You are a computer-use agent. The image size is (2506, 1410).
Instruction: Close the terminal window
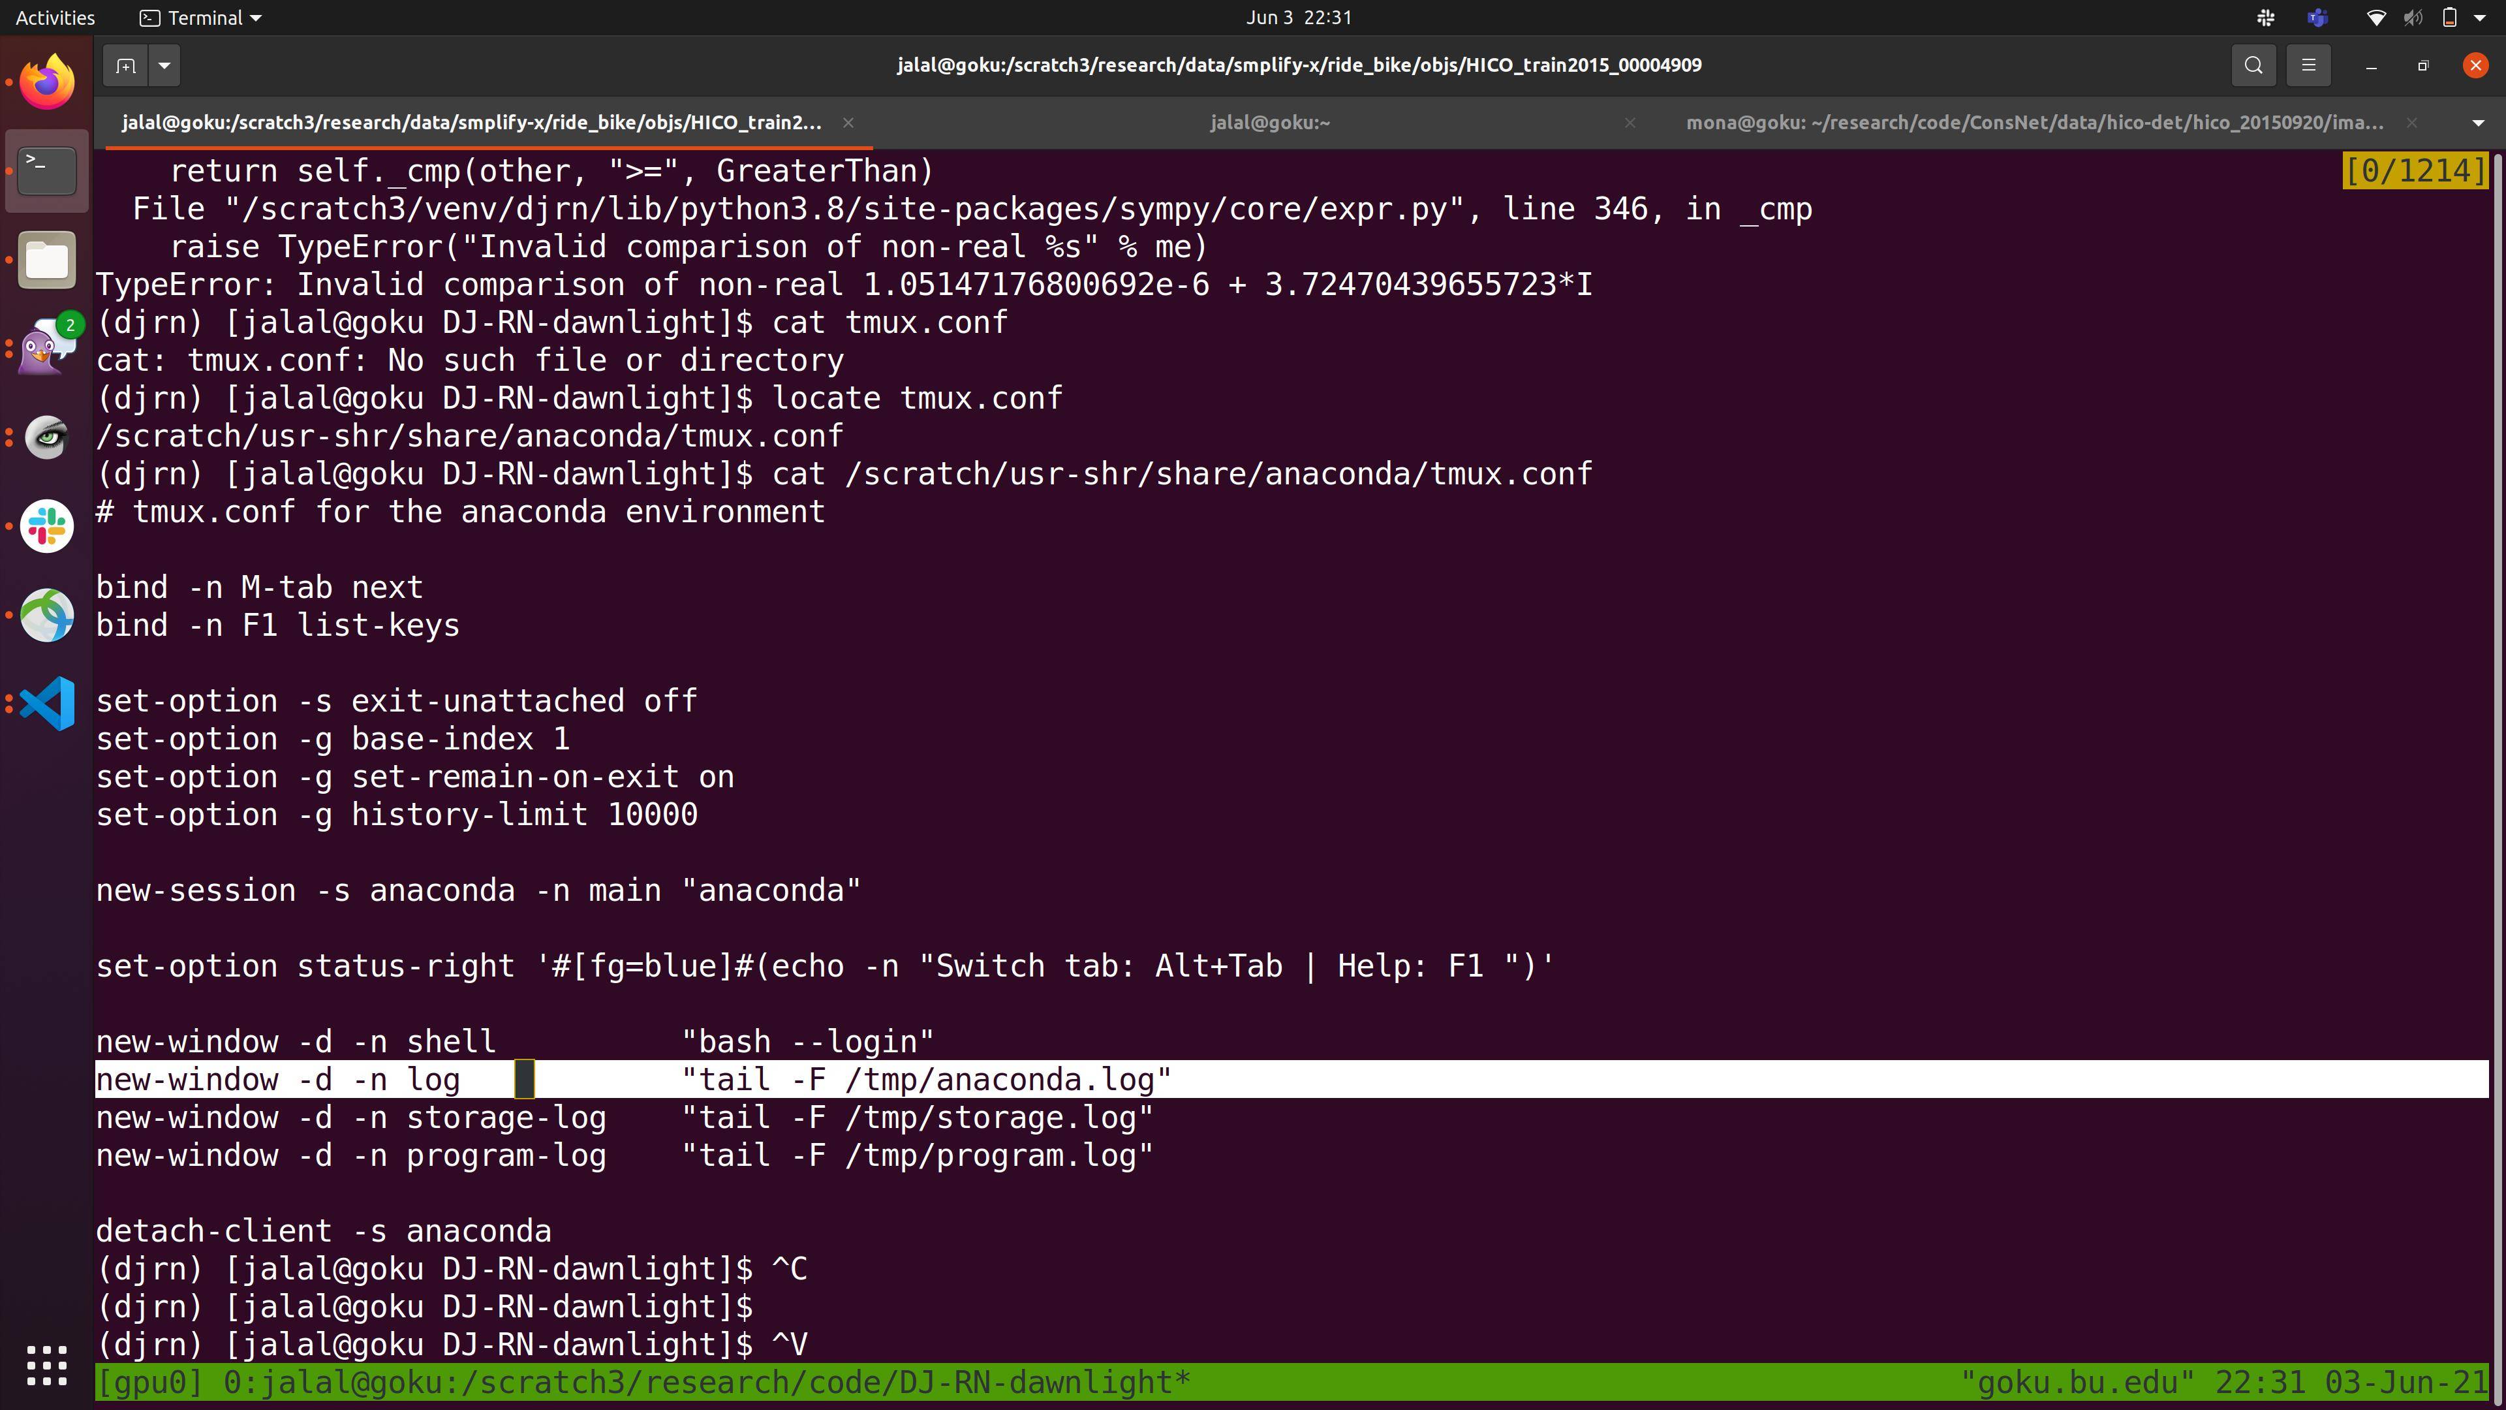[x=2475, y=65]
